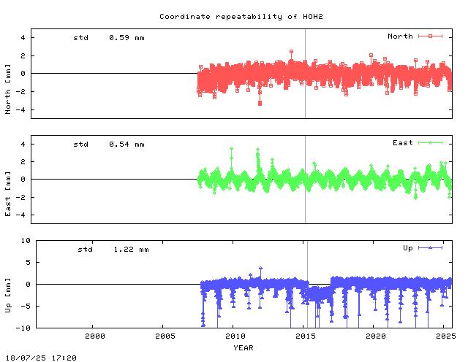Select the blue Up legend marker
The height and width of the screenshot is (362, 468).
tap(430, 248)
